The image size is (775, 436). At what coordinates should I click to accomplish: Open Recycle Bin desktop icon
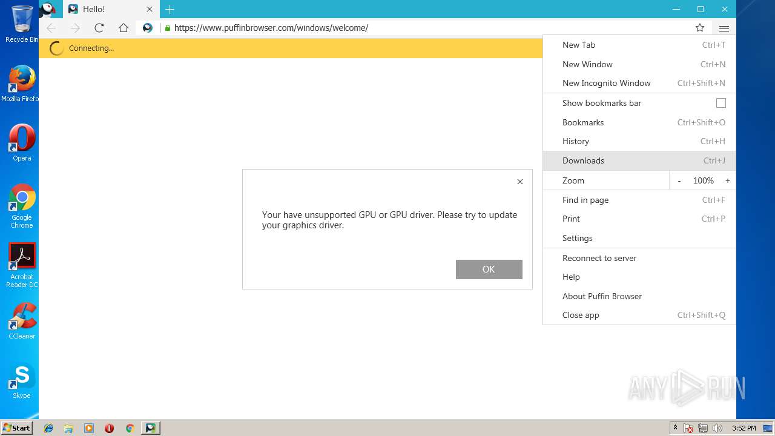click(22, 24)
